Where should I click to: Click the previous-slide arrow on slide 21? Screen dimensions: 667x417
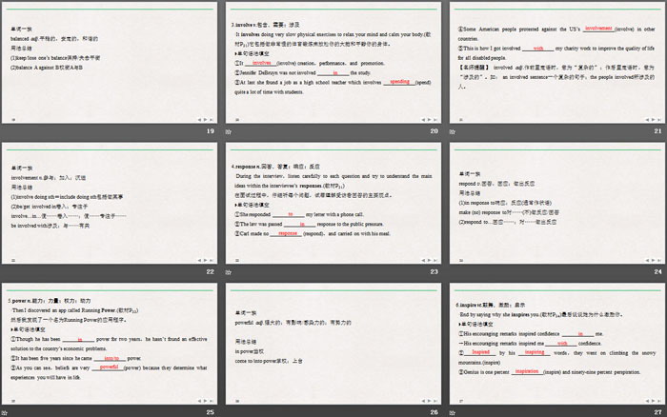(x=647, y=120)
